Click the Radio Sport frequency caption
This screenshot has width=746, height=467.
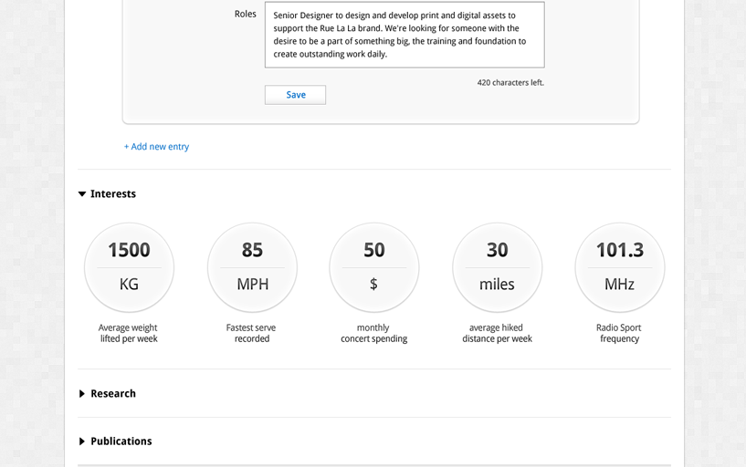[x=619, y=333]
